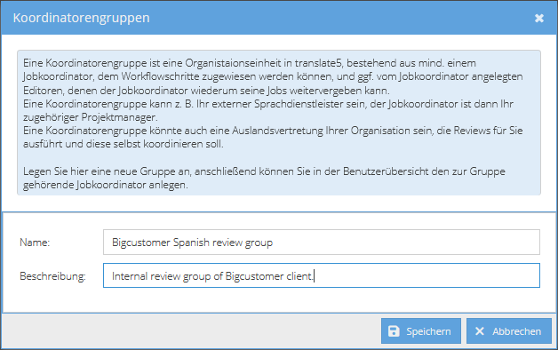
Task: Click the 'Legen Sie hier eine neue Gruppe an' paragraph
Action: click(264, 178)
